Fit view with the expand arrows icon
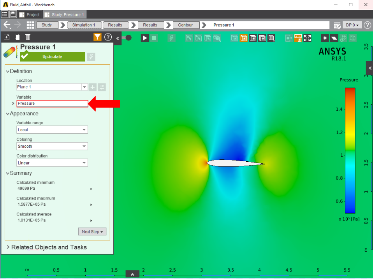This screenshot has width=373, height=279. [307, 38]
